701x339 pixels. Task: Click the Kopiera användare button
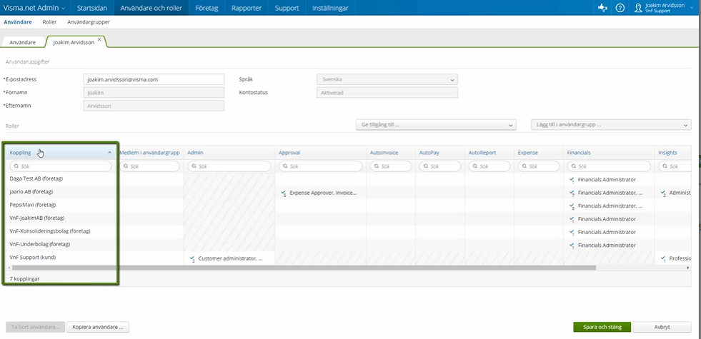98,327
